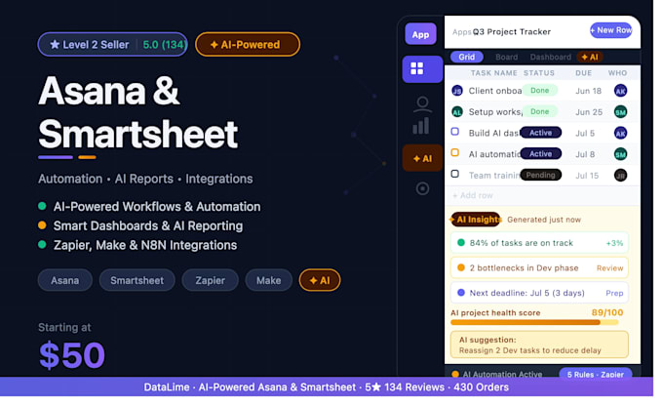Select the Smartsheet tag chip
The width and height of the screenshot is (663, 406).
136,280
